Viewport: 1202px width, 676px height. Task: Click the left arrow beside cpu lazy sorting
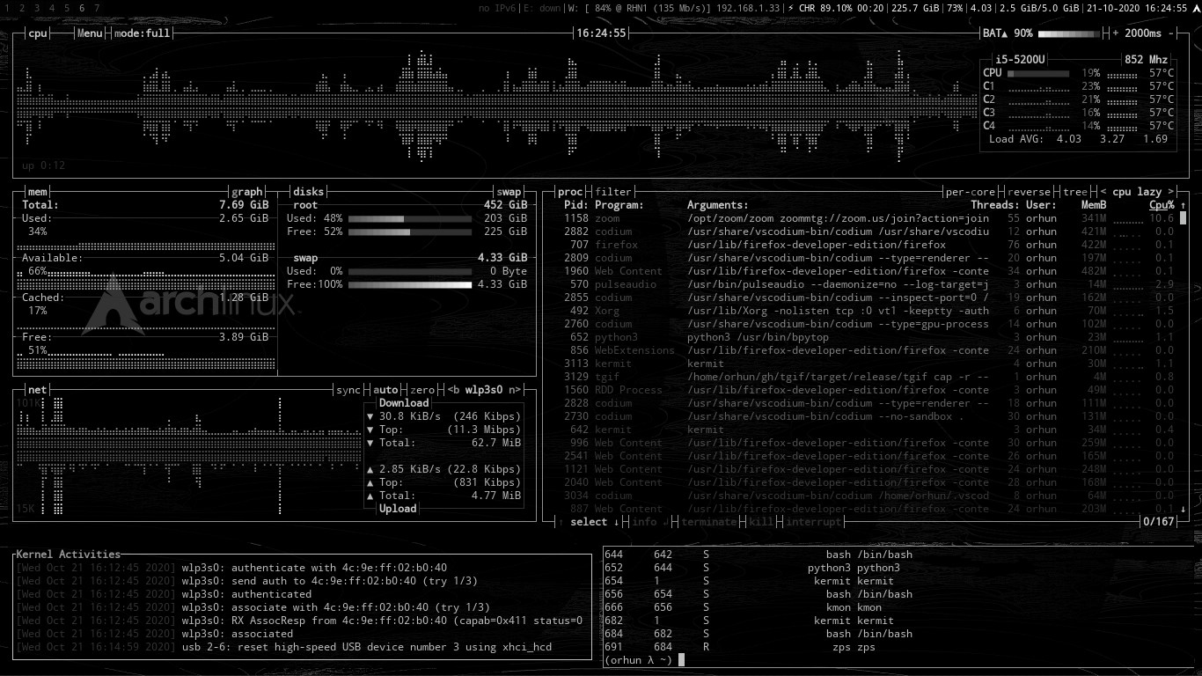click(x=1103, y=192)
